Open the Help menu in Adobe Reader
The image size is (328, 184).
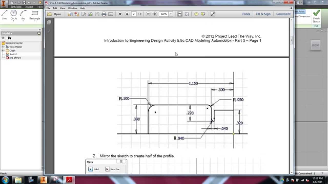pos(82,8)
